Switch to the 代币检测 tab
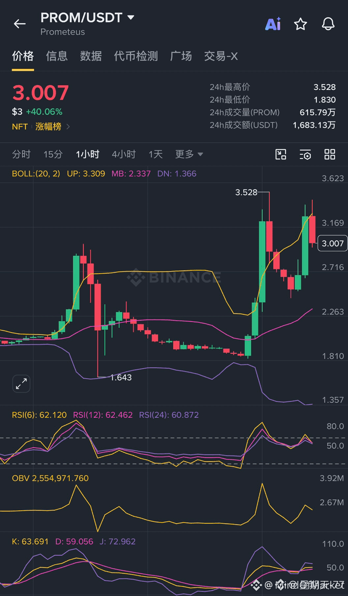The image size is (348, 596). (x=136, y=56)
